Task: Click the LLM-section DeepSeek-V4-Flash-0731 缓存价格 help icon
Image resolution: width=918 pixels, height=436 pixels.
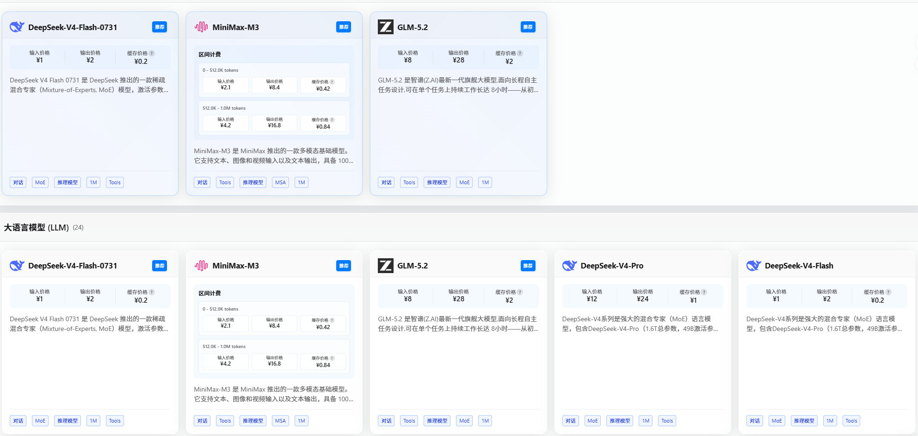Action: (152, 292)
